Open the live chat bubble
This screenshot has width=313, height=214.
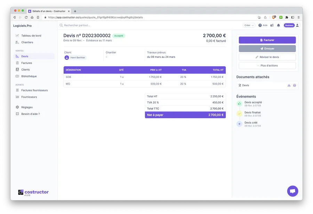point(292,191)
